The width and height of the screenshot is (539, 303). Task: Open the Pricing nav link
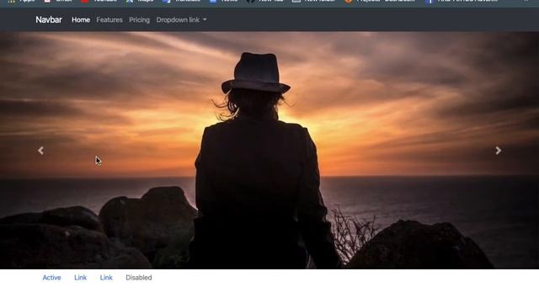point(139,20)
